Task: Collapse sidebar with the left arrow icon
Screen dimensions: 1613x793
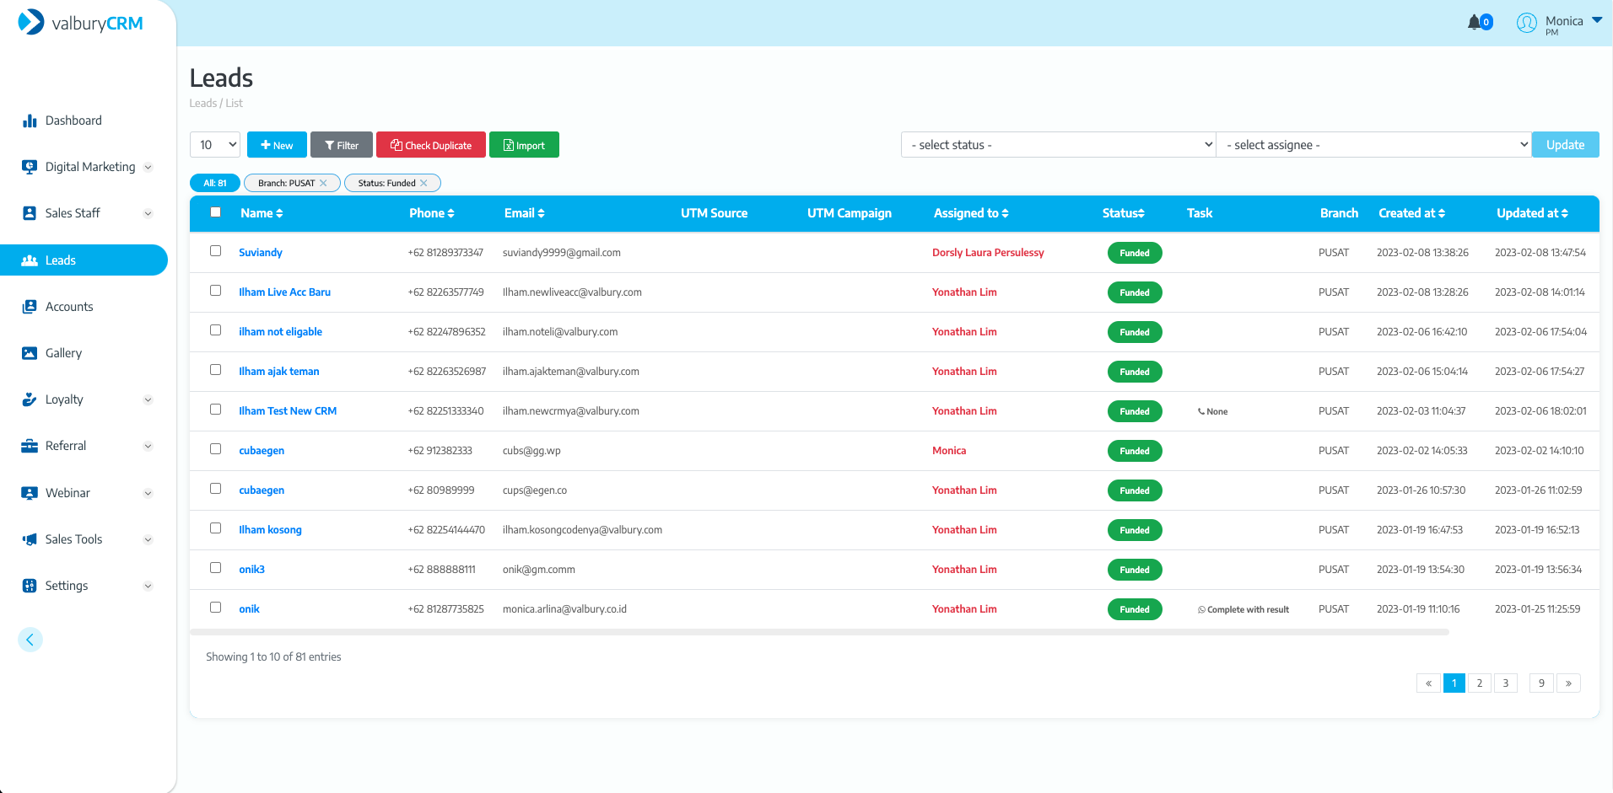Action: [x=30, y=640]
